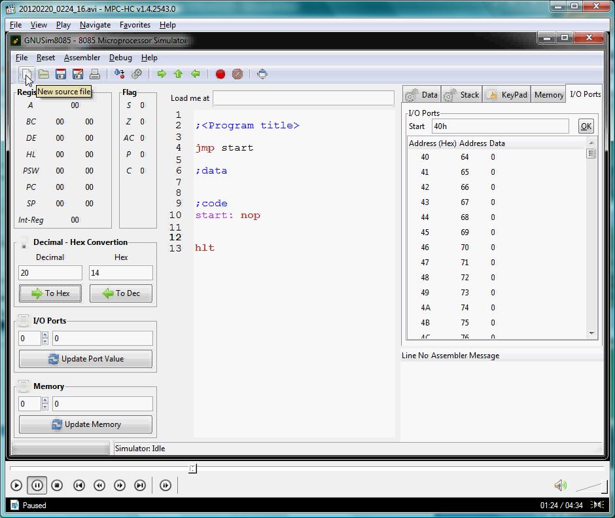This screenshot has height=518, width=615.
Task: Click the Start field containing 40h
Action: pyautogui.click(x=500, y=126)
